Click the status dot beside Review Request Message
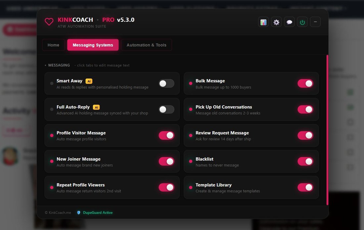Image resolution: width=364 pixels, height=230 pixels. pyautogui.click(x=191, y=135)
